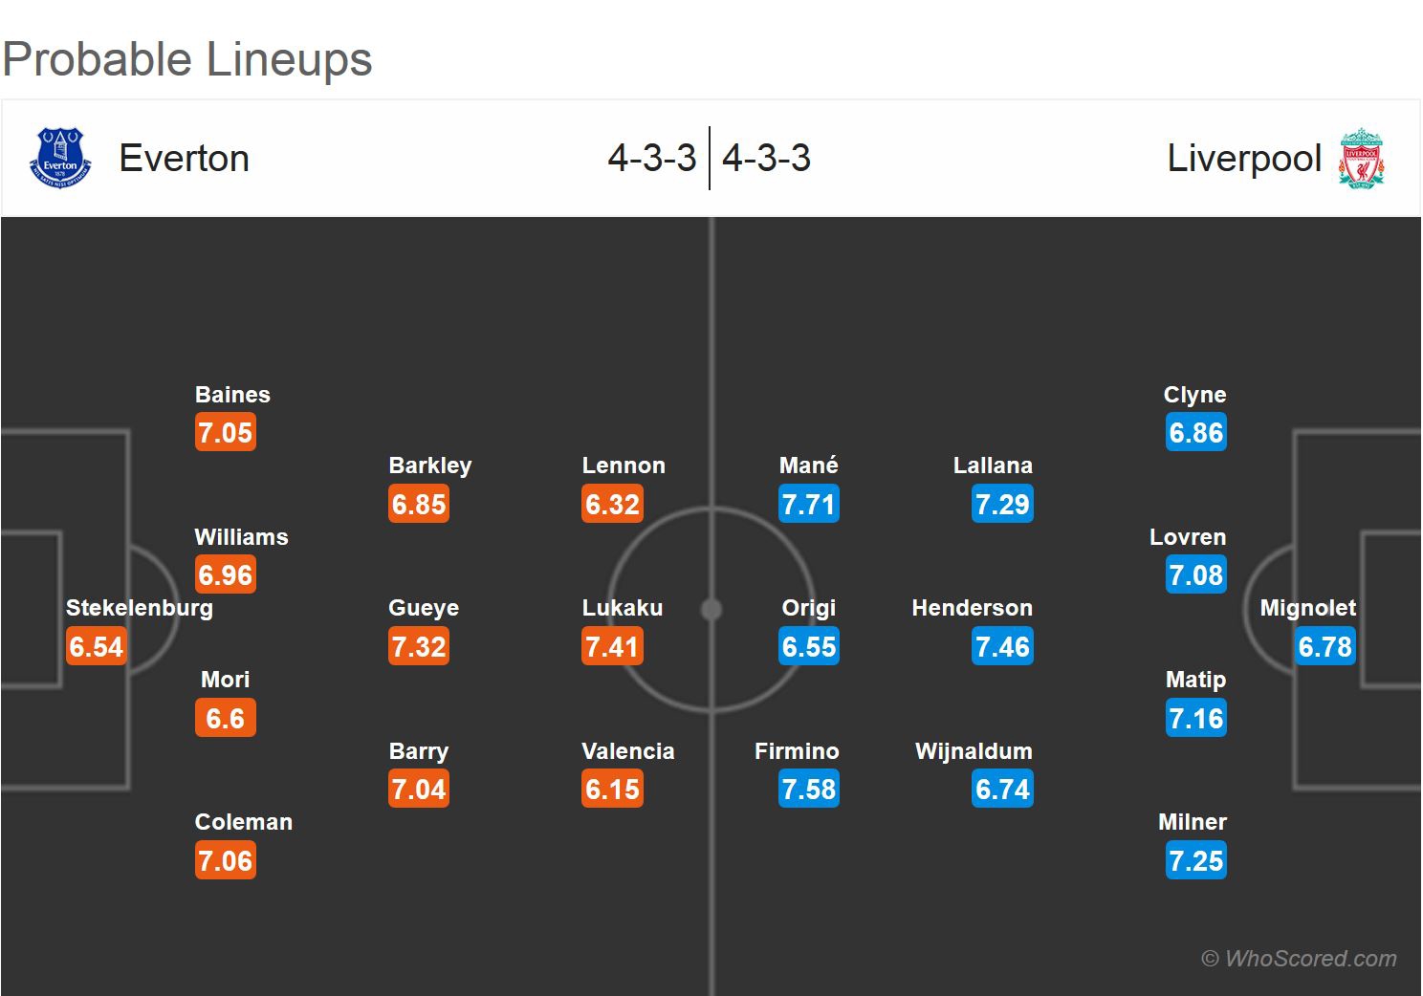
Task: Click Lukaku's 7.41 rating badge
Action: pyautogui.click(x=612, y=647)
